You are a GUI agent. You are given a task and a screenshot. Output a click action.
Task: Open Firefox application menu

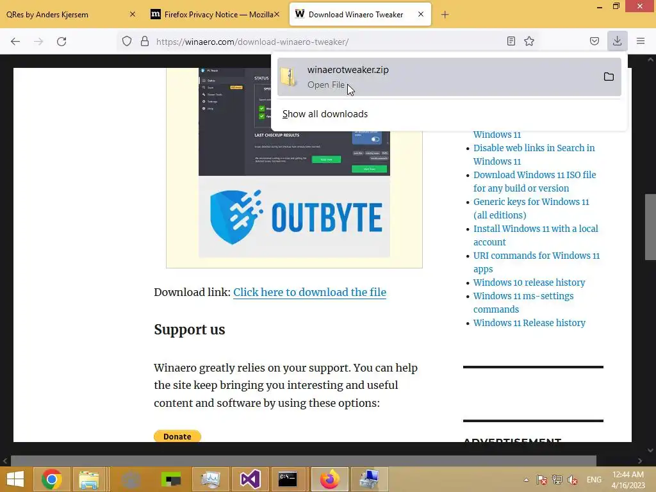(x=641, y=41)
